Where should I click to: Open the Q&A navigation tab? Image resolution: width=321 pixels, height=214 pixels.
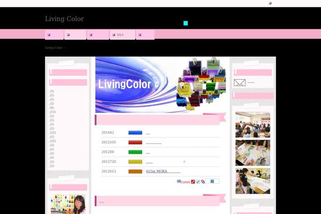[x=123, y=35]
